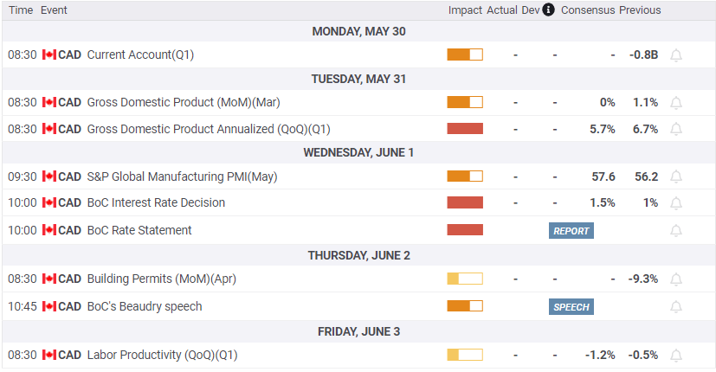Image resolution: width=716 pixels, height=372 pixels.
Task: Click bell icon for S&P Global Manufacturing PMI
Action: click(676, 177)
